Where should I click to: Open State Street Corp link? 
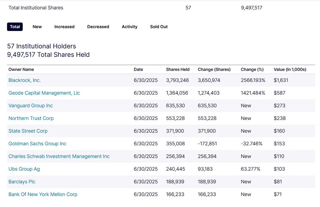pyautogui.click(x=28, y=131)
